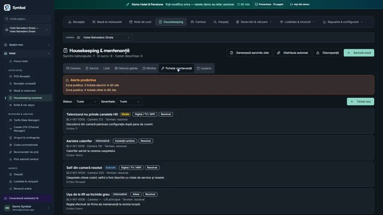Click the Distribuie automat button
The height and width of the screenshot is (215, 383).
tap(292, 53)
